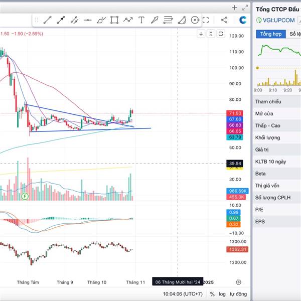301x301 pixels.
Task: Click the Tháng Tám time axis label
Action: [x=28, y=282]
